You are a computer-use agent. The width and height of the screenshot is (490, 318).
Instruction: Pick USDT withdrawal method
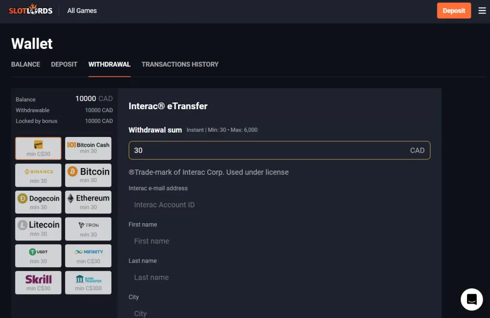tap(38, 256)
